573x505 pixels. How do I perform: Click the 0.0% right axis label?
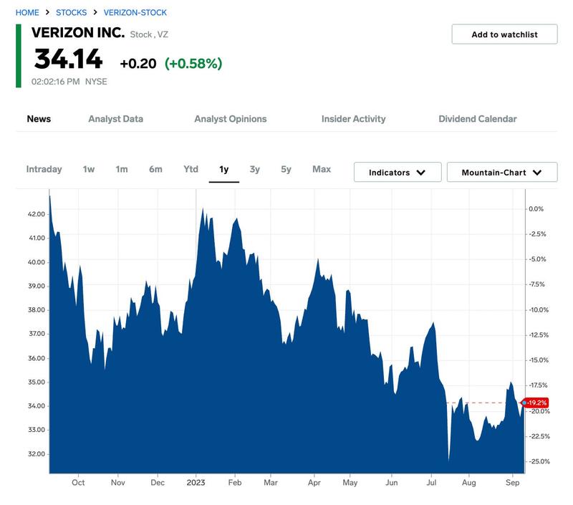[x=536, y=209]
